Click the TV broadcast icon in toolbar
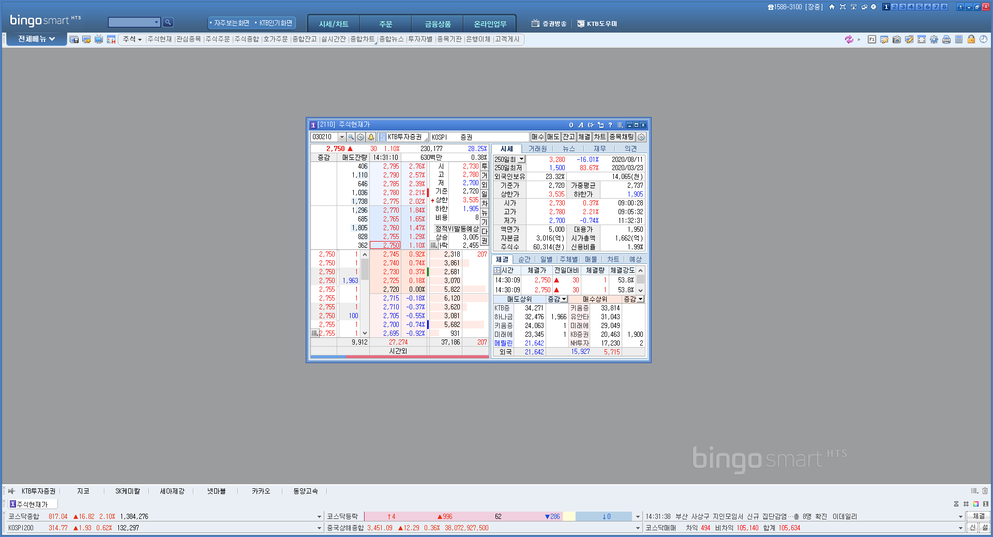 click(x=99, y=39)
